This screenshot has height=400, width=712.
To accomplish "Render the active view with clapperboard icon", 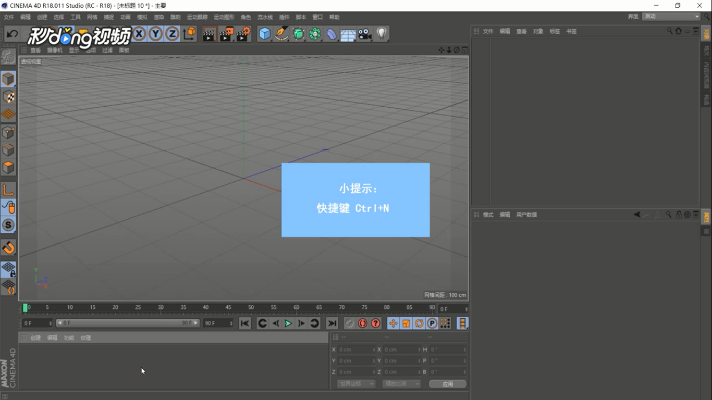I will (x=210, y=34).
